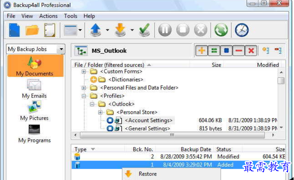Open the View menu
This screenshot has width=294, height=180.
pyautogui.click(x=27, y=16)
